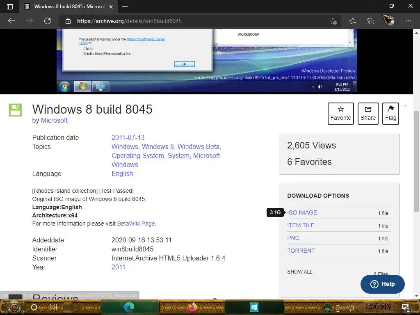Open Edge Settings and more menu
Viewport: 420px width, 315px height.
coord(408,21)
